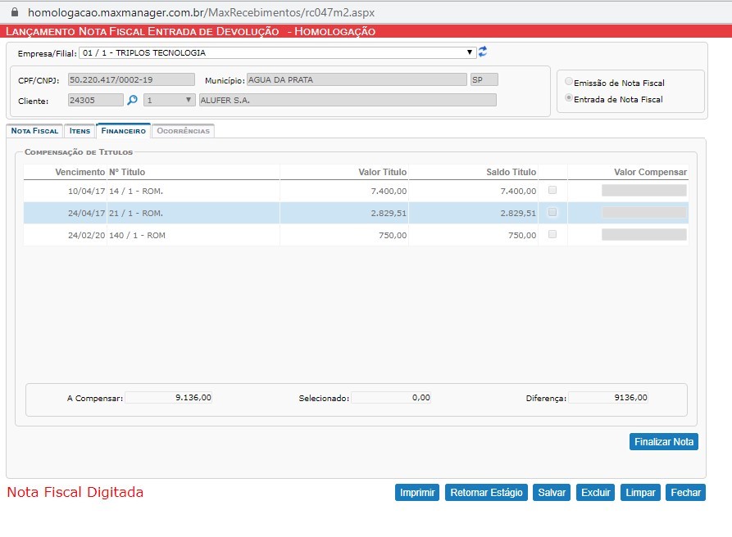
Task: Click due date 24/04/17 in the table
Action: point(86,213)
